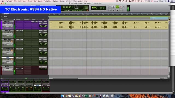Open the Marketplace menu
Image resolution: width=175 pixels, height=98 pixels.
[77, 1]
